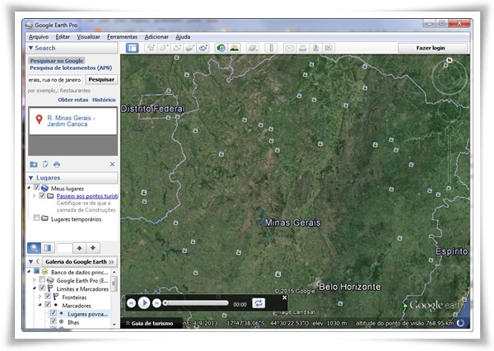Show the ruler tool
The width and height of the screenshot is (494, 351).
point(271,48)
